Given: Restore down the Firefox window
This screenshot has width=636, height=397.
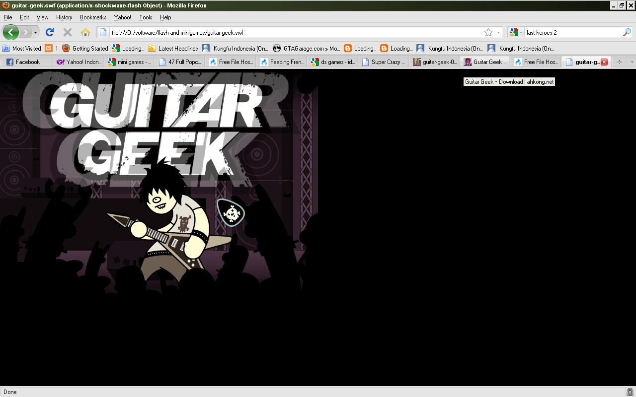Looking at the screenshot, I should point(621,5).
